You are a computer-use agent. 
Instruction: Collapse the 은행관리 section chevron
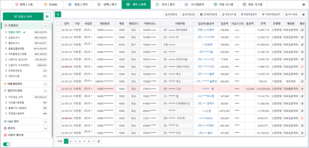point(45,26)
